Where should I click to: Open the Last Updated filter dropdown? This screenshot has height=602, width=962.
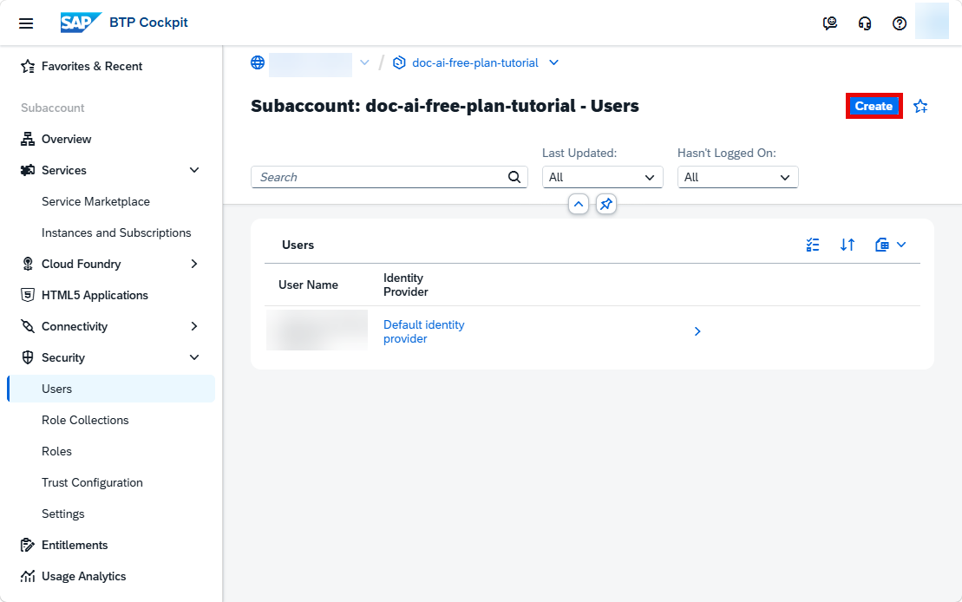click(603, 177)
